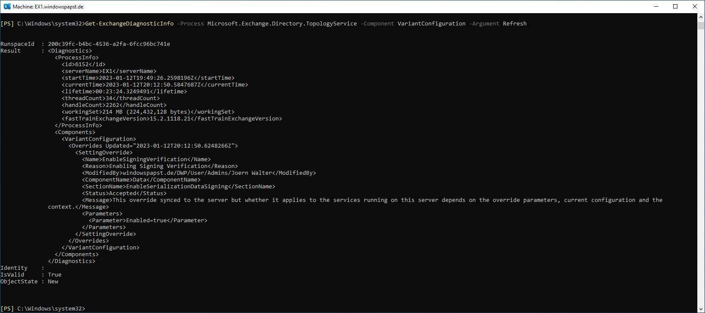Click the EnableSigningVerification name line
705x313 pixels.
(146, 159)
